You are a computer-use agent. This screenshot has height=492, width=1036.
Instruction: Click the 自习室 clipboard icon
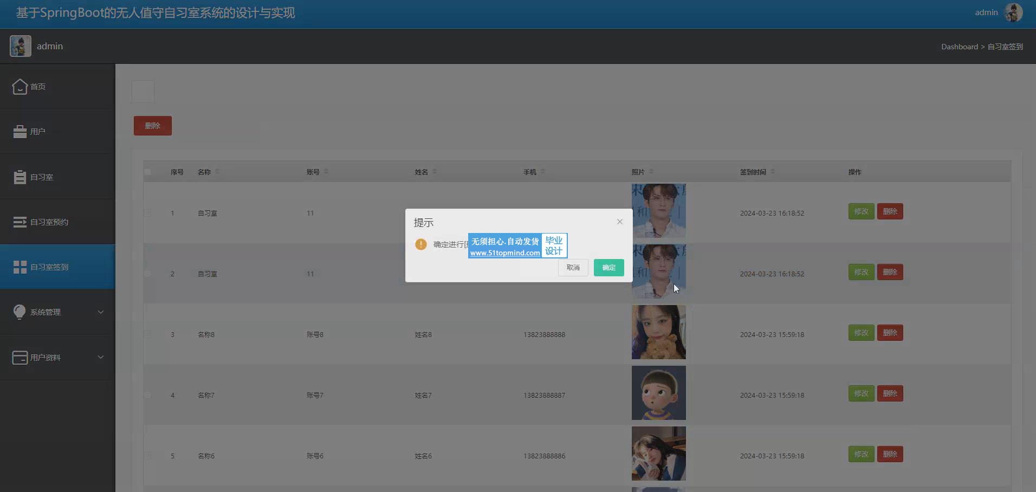tap(20, 177)
